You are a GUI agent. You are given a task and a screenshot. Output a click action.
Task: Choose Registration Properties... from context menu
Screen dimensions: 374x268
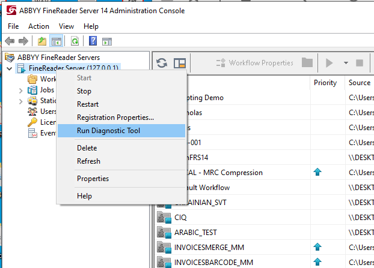121,118
